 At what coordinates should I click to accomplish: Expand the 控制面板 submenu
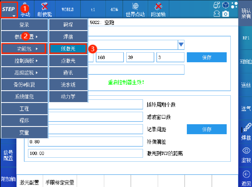click(x=24, y=61)
